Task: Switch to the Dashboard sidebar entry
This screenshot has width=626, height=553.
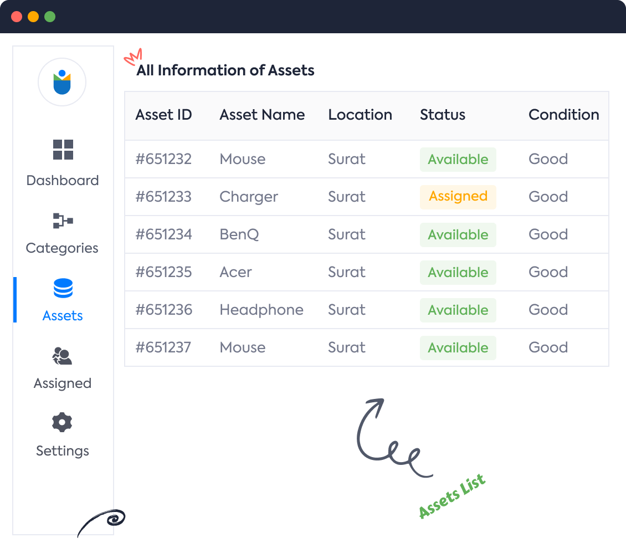Action: [62, 180]
